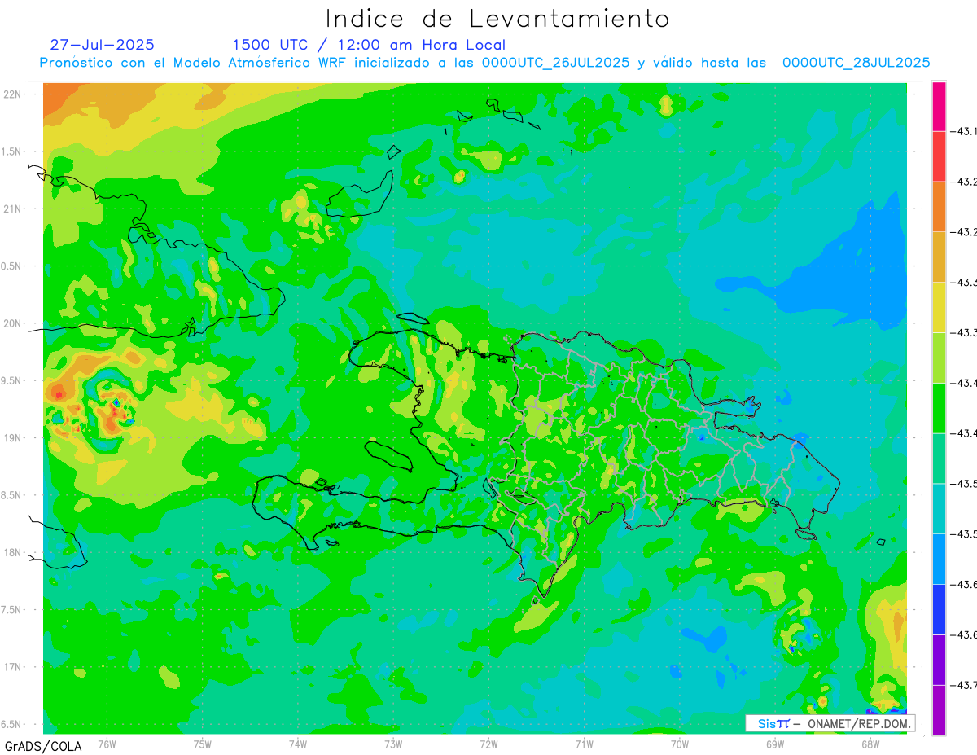The image size is (977, 755).
Task: Click the 'SisTT - ONAMET/REP.DOM.' label box
Action: tap(830, 723)
